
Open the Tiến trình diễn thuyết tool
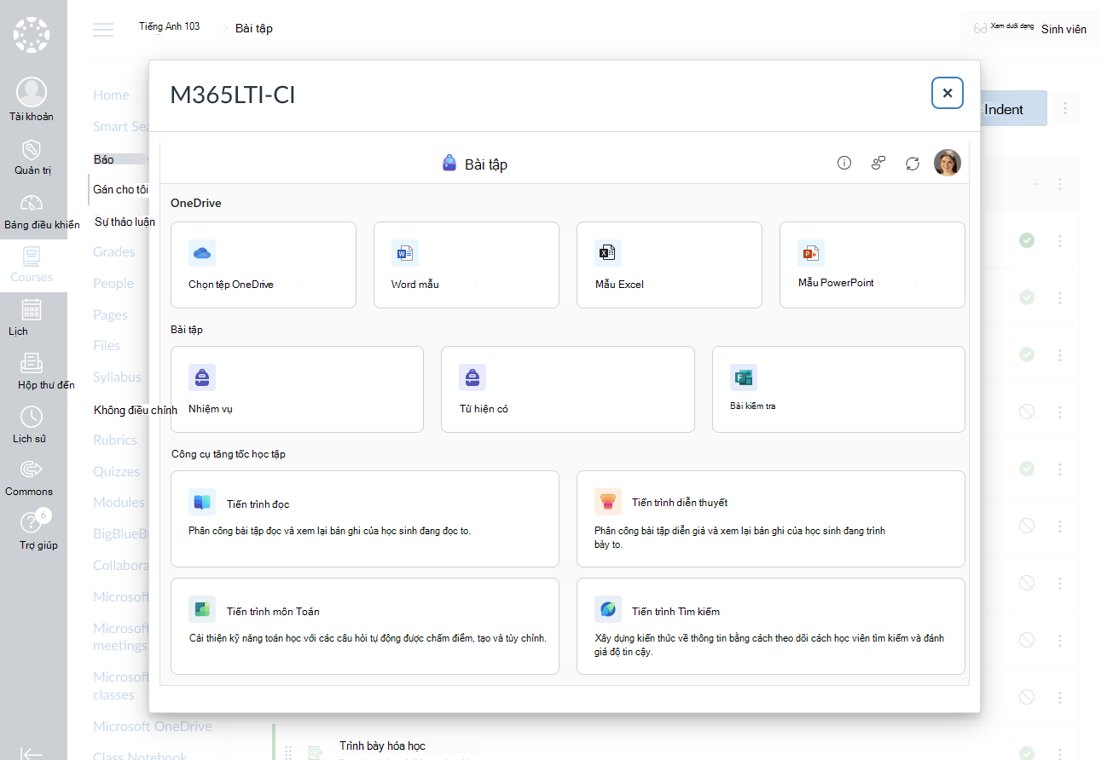pyautogui.click(x=771, y=519)
